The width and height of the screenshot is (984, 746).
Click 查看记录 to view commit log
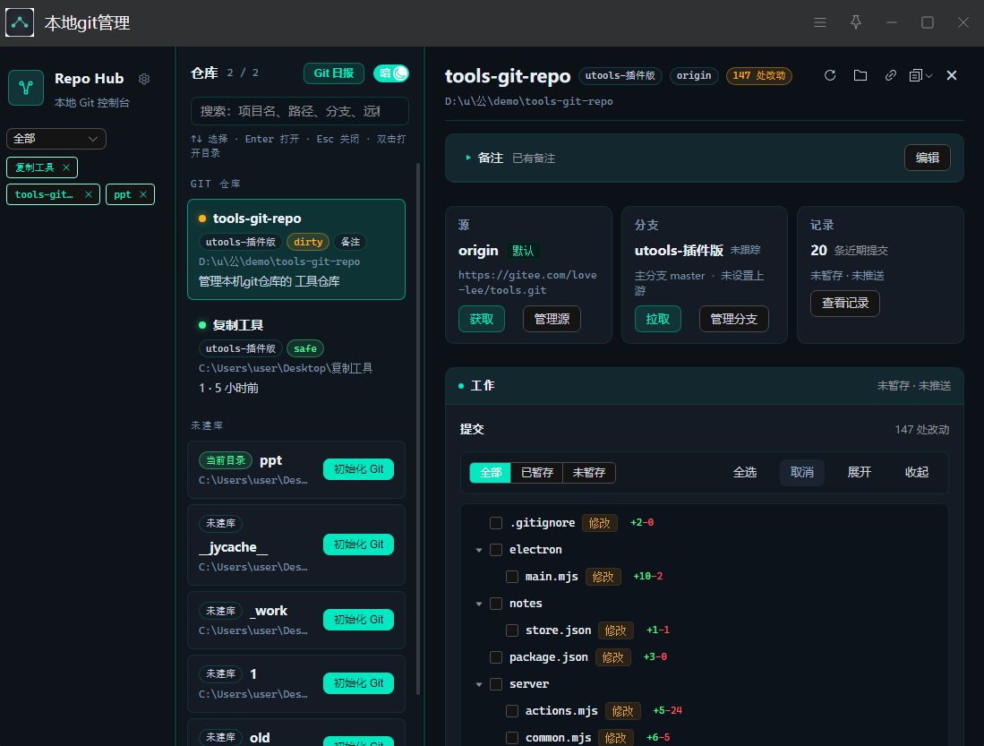tap(844, 304)
